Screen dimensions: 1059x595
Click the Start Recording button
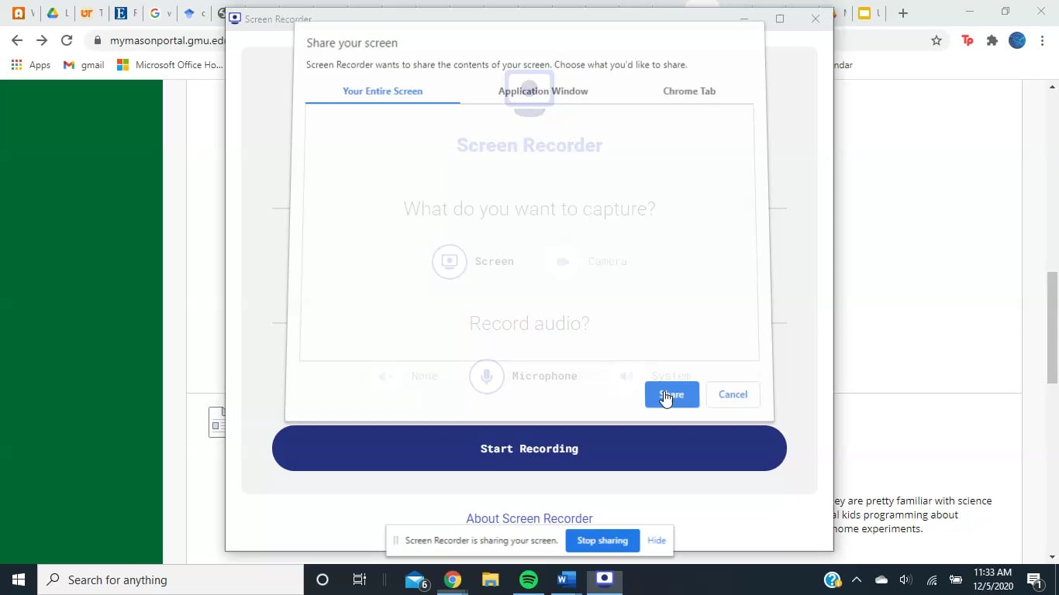(x=529, y=449)
